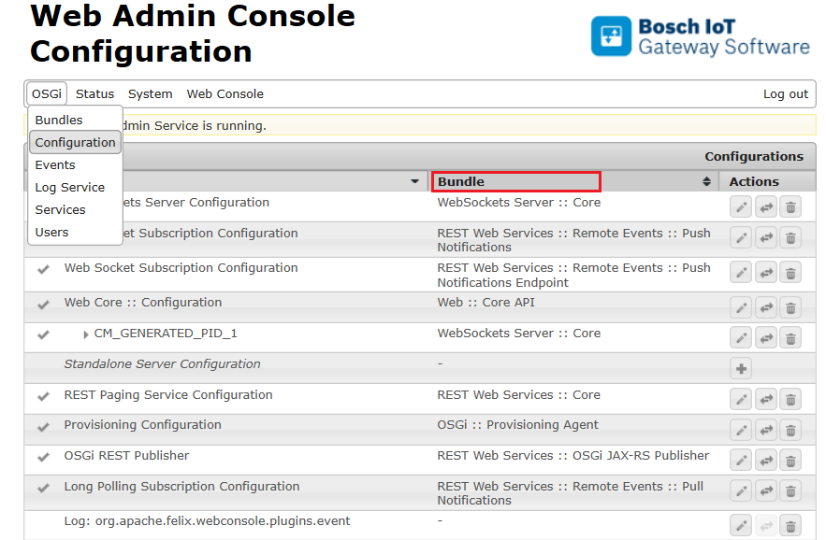Click the unbind arrows icon for OSGi REST Publisher
Image resolution: width=826 pixels, height=540 pixels.
(x=765, y=460)
